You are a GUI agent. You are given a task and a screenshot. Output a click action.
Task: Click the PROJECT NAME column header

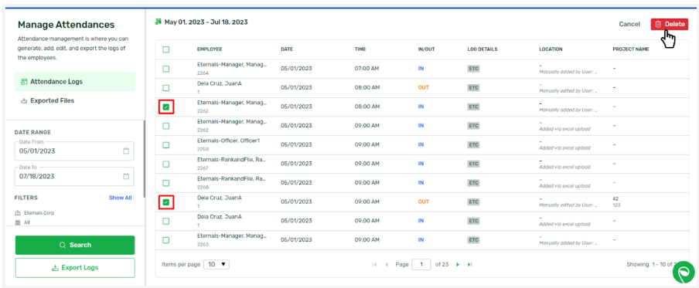pos(630,49)
